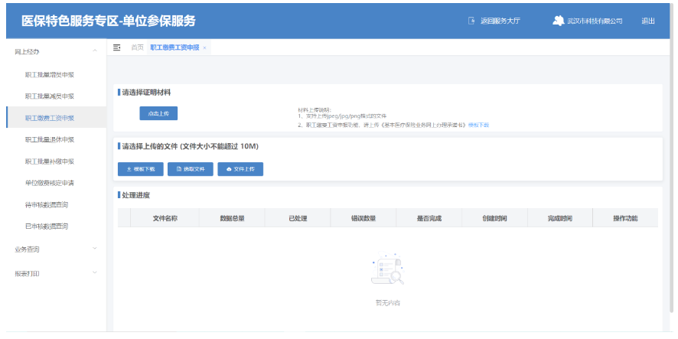Viewport: 678px width, 339px height.
Task: Select 单位缴费核定申请 sidebar item
Action: [49, 183]
